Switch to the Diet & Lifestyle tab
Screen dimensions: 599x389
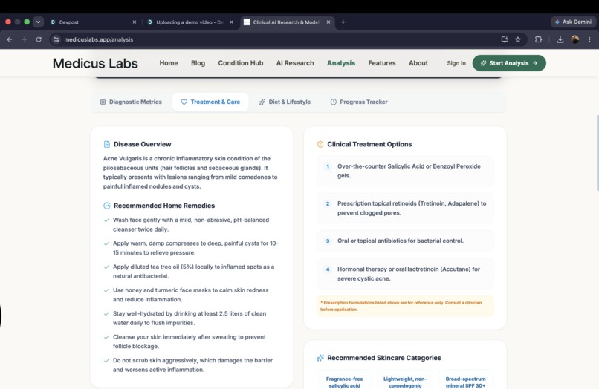[x=285, y=102]
